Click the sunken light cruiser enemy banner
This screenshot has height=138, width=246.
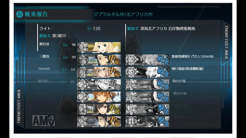pyautogui.click(x=148, y=109)
